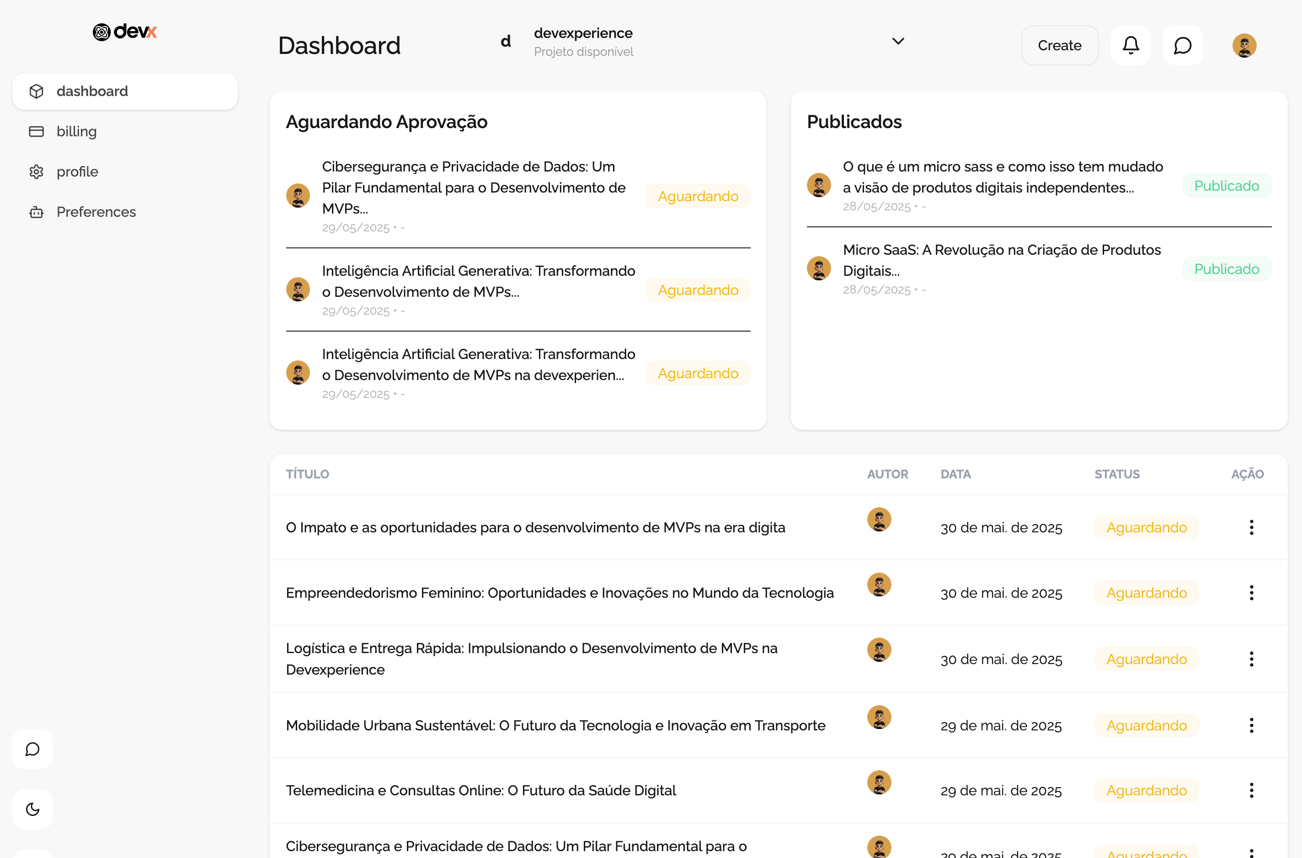This screenshot has width=1302, height=858.
Task: Open the user avatar menu in header
Action: (1244, 45)
